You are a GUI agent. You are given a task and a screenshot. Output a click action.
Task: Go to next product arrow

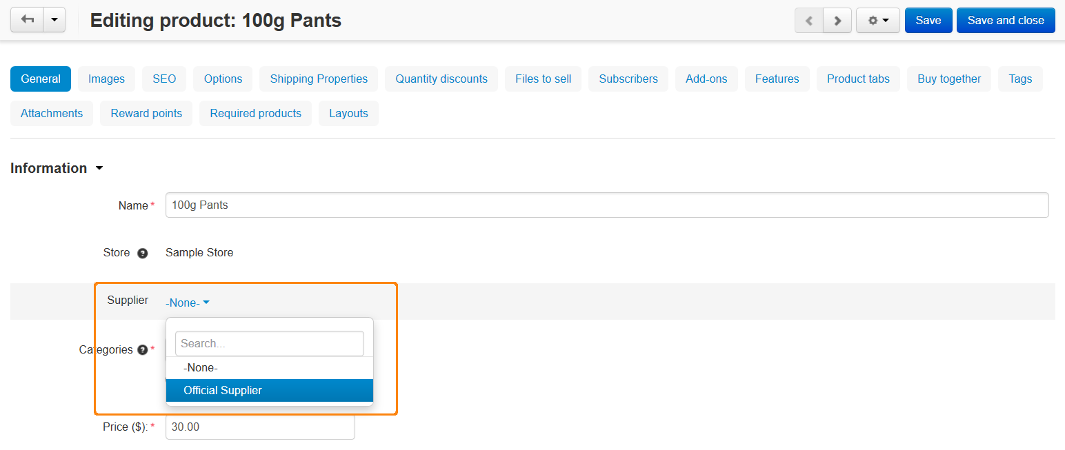pyautogui.click(x=837, y=21)
